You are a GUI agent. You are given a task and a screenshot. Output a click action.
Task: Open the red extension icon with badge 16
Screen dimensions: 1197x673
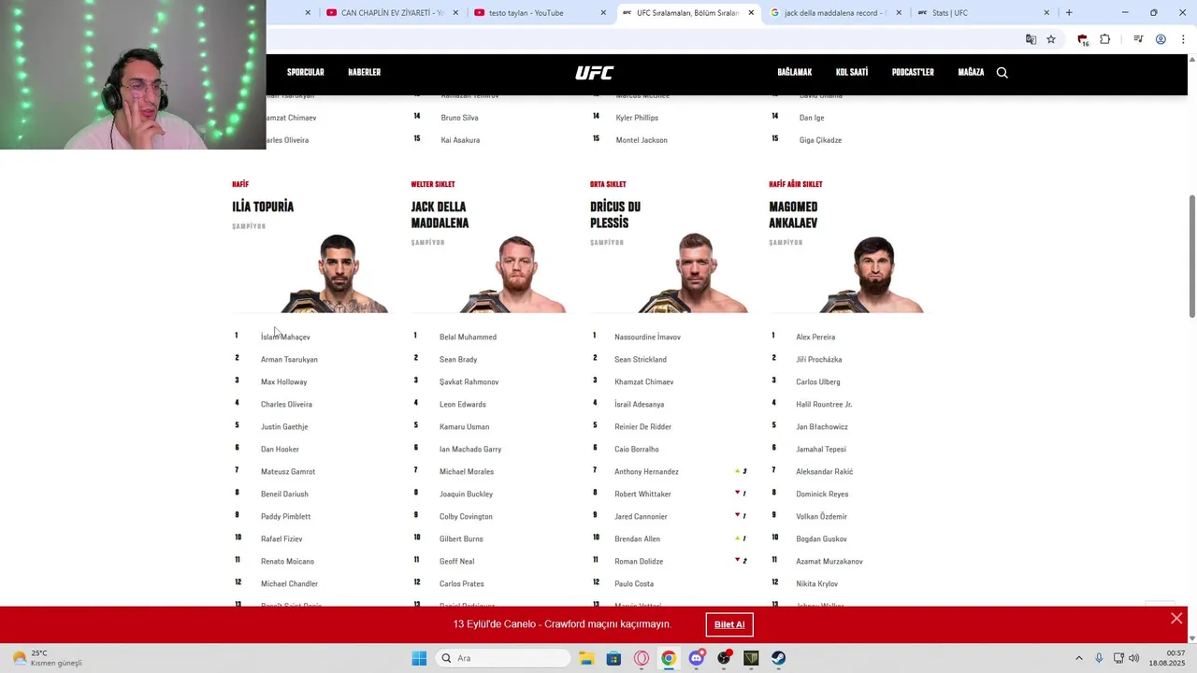[1082, 39]
